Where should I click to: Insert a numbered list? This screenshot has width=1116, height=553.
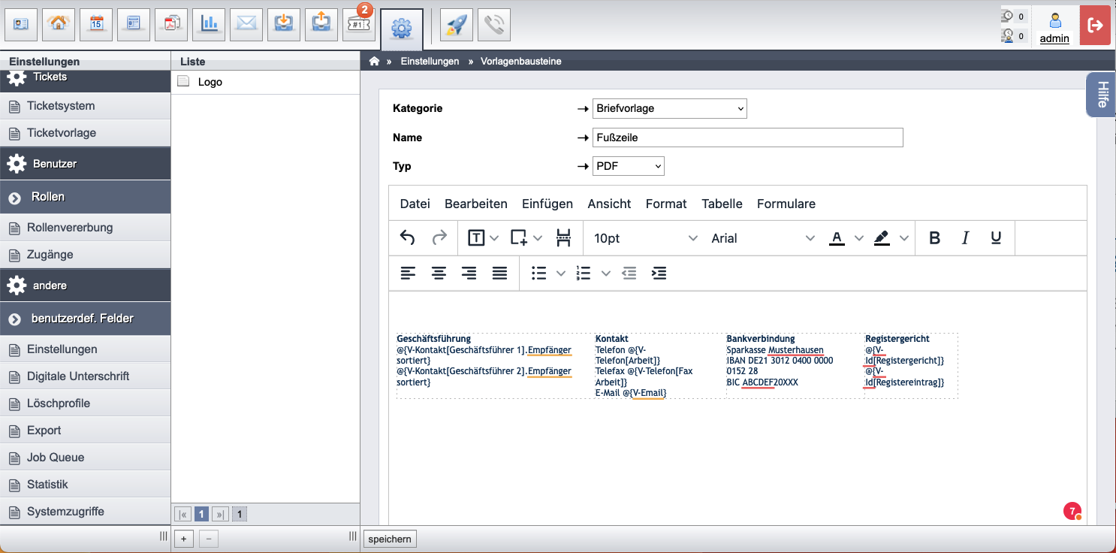[x=584, y=273]
